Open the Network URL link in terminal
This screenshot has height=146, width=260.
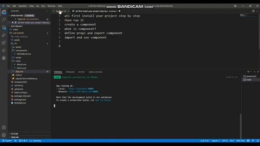tap(84, 92)
